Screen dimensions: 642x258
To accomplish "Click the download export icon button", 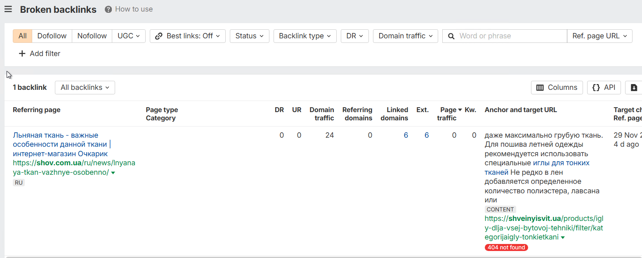I will (x=634, y=87).
